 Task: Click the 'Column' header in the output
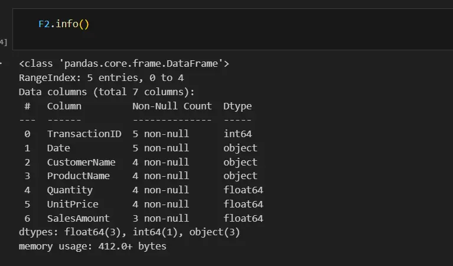click(64, 106)
